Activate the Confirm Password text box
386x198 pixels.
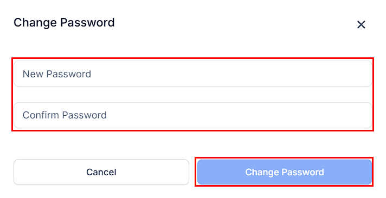pyautogui.click(x=193, y=115)
